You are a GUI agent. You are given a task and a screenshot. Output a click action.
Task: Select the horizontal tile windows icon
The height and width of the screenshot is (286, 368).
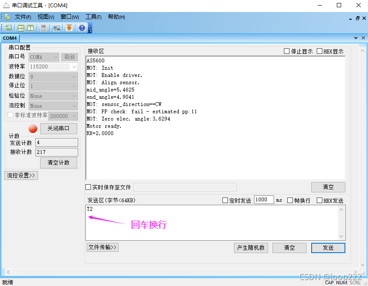(21, 28)
